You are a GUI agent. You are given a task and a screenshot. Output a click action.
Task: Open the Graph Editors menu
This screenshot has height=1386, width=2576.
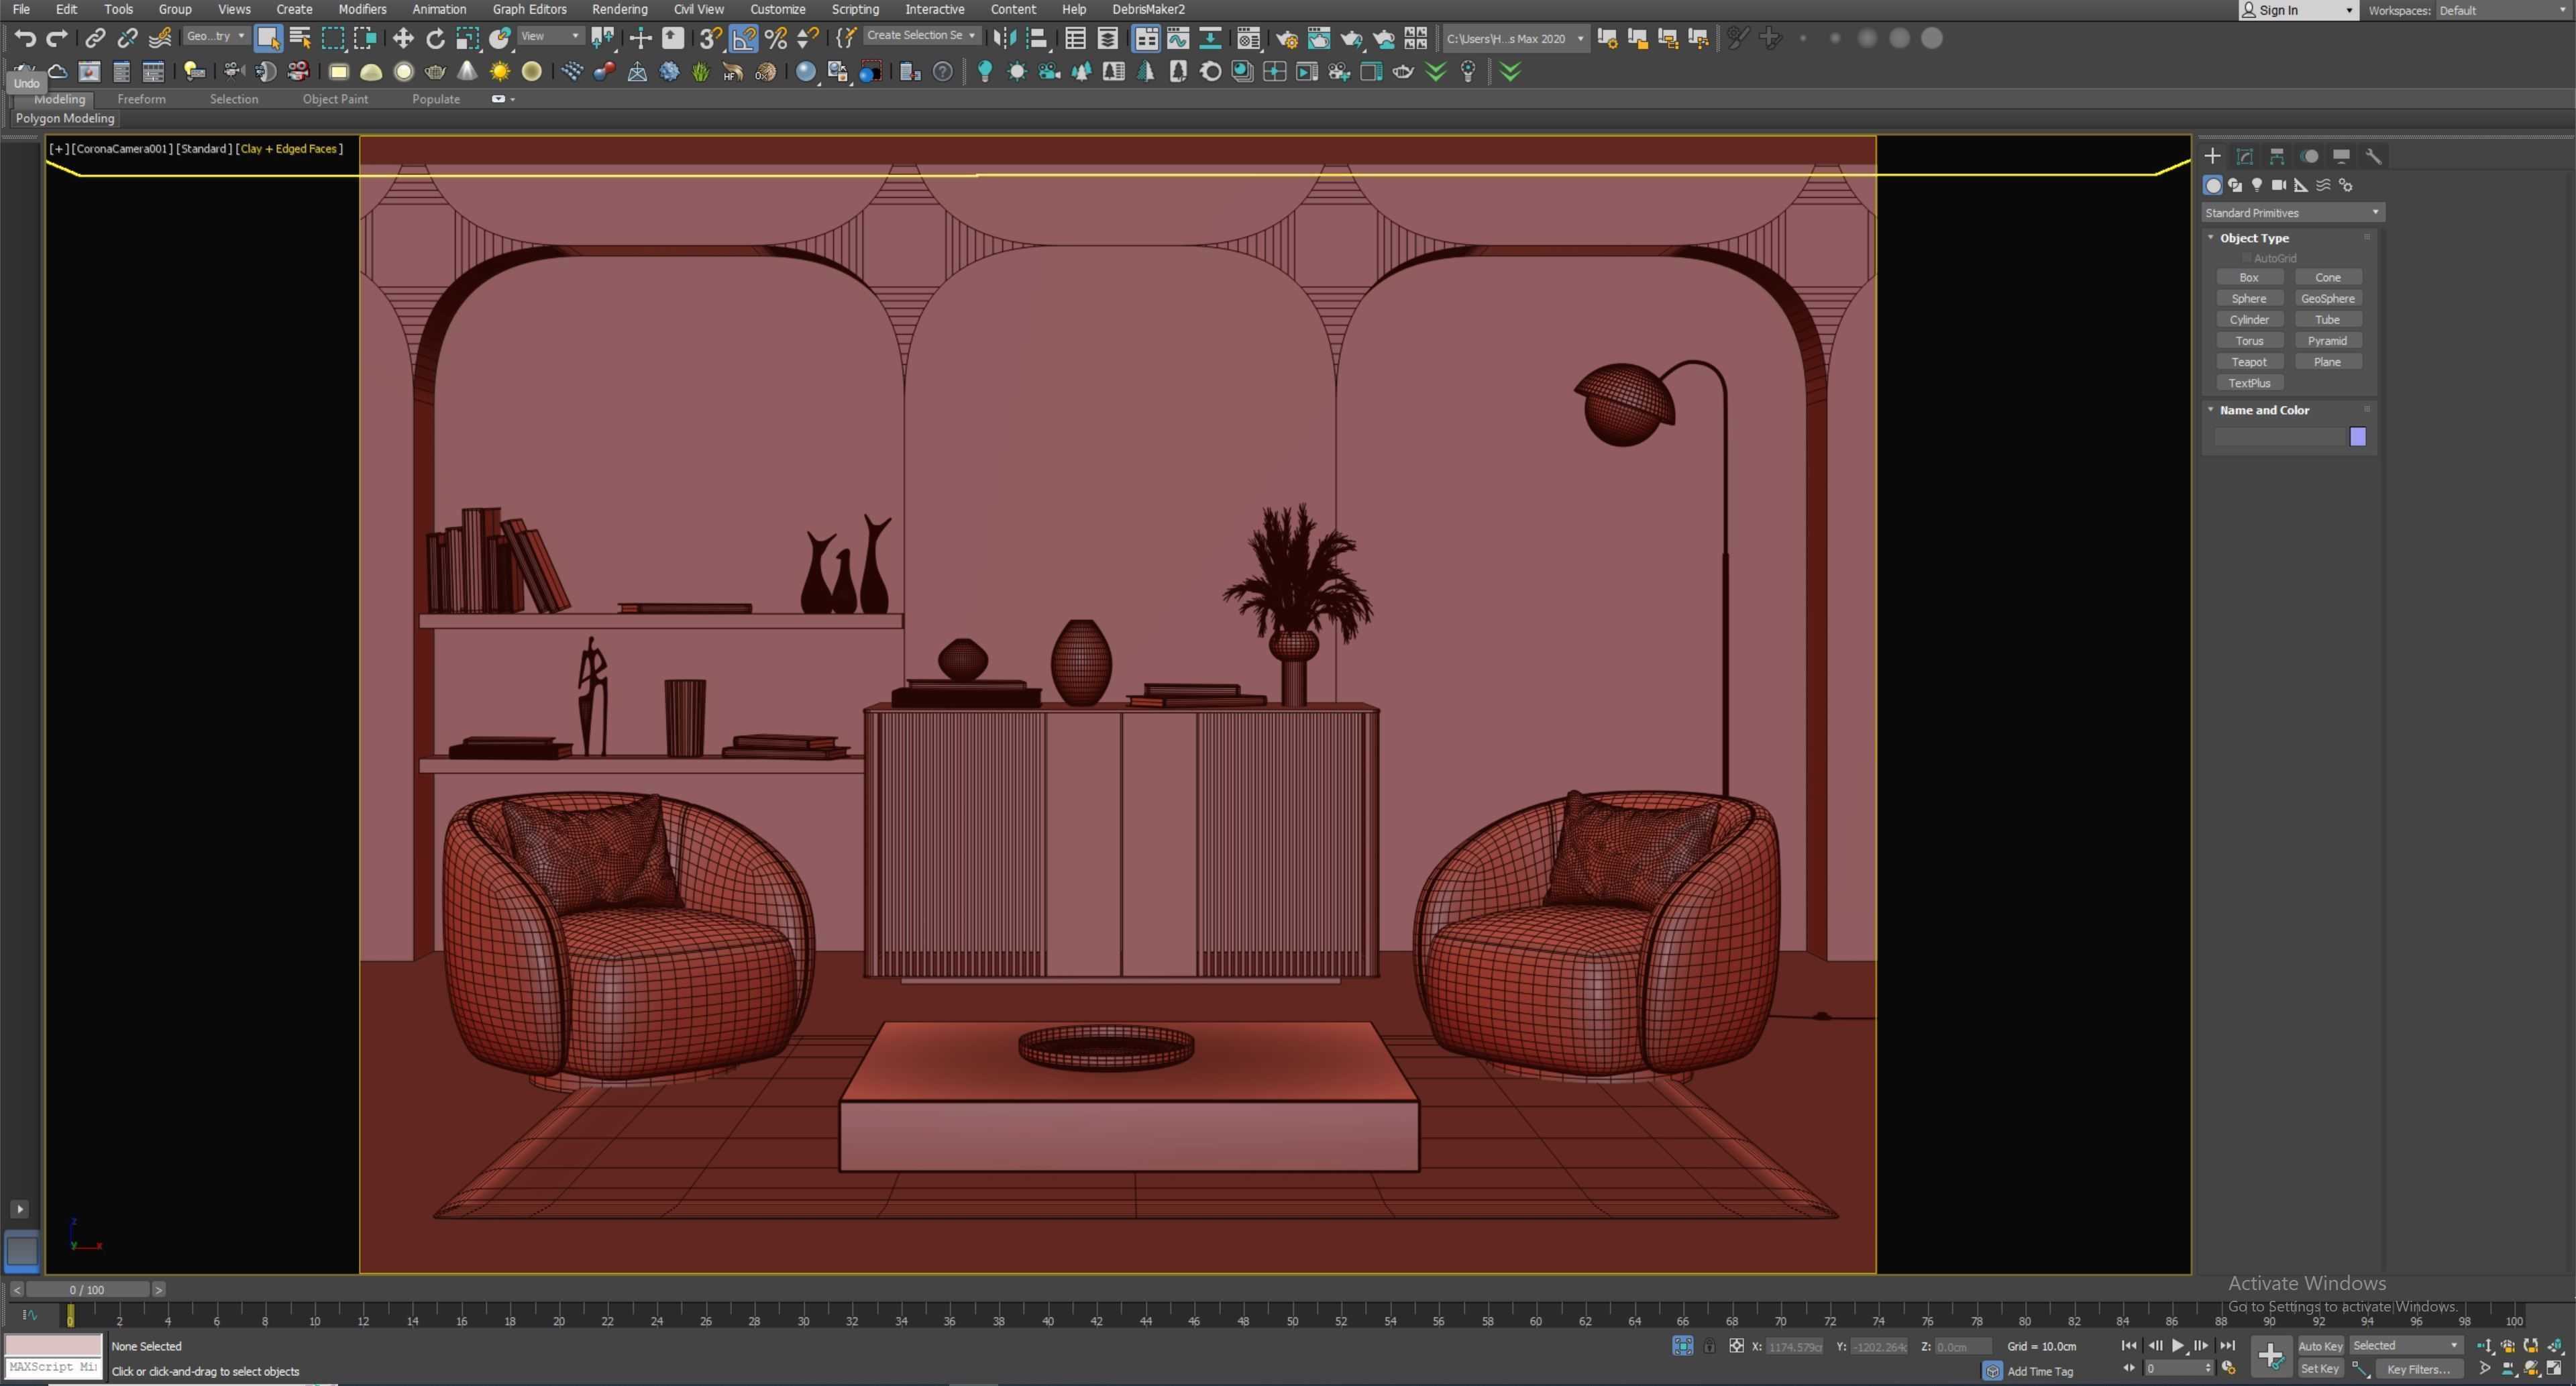(x=529, y=9)
